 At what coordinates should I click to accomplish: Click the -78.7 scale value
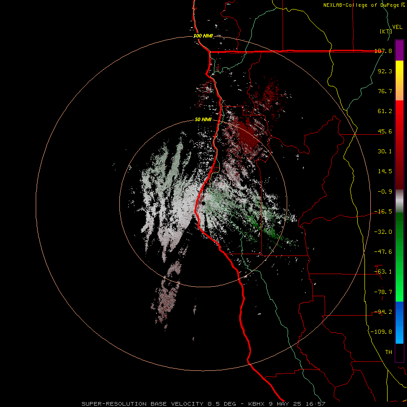click(x=383, y=292)
